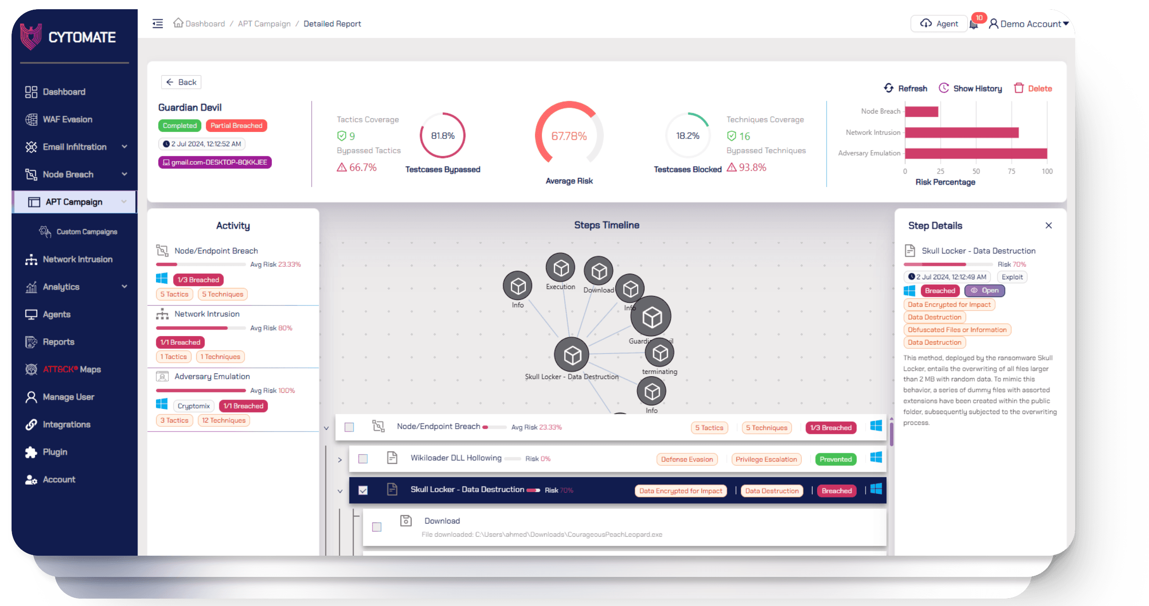Toggle the sidebar hamburger menu icon
This screenshot has height=606, width=1149.
tap(157, 24)
